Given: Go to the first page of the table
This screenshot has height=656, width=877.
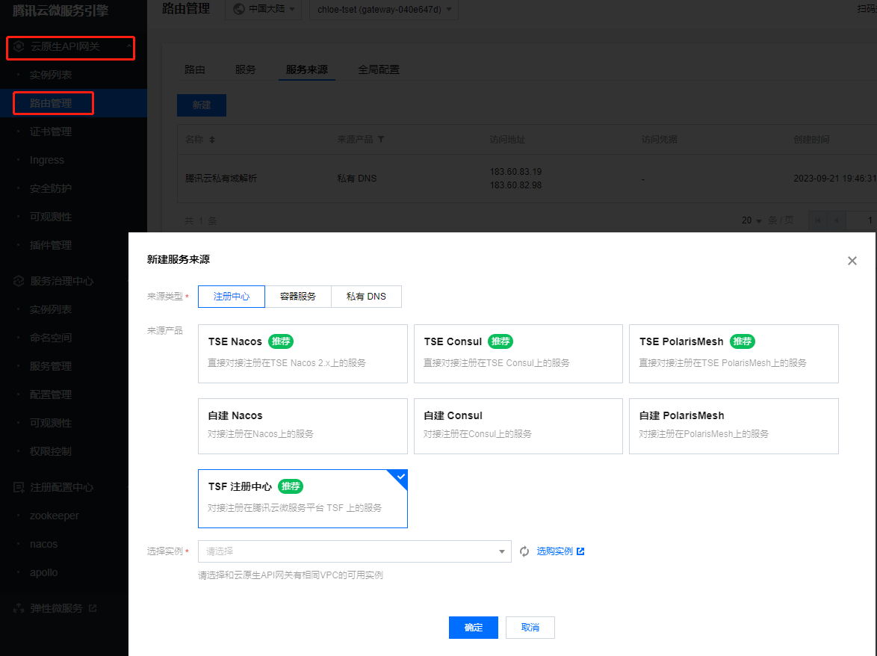Looking at the screenshot, I should tap(818, 220).
